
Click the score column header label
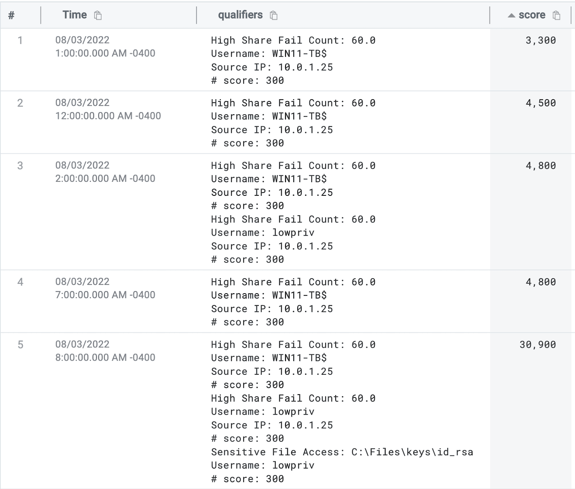click(532, 15)
